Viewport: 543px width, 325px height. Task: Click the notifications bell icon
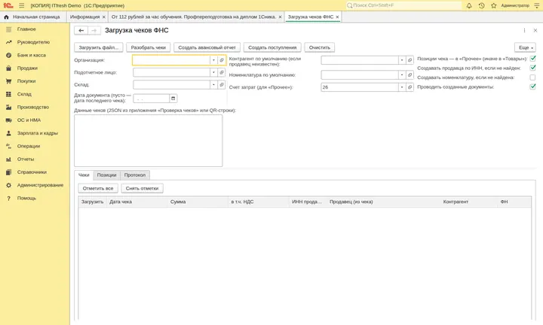point(469,5)
